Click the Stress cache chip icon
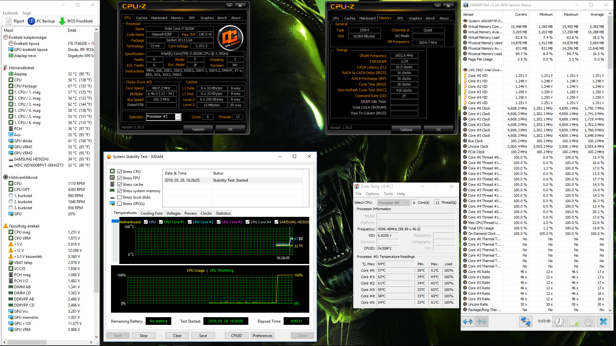The image size is (616, 346). point(112,184)
